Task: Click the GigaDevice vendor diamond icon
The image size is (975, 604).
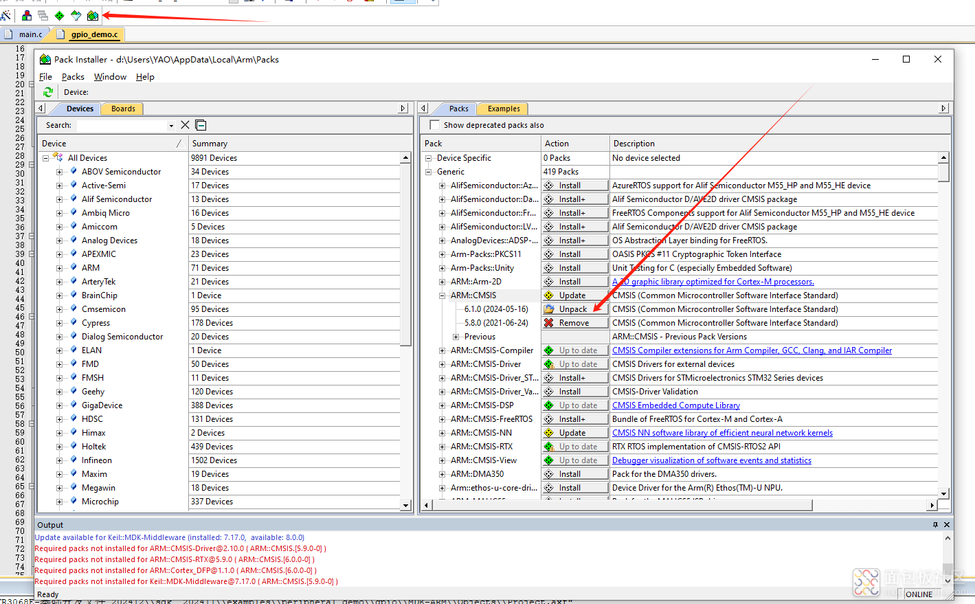Action: 74,405
